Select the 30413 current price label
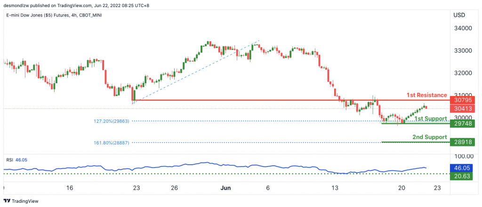 click(462, 108)
